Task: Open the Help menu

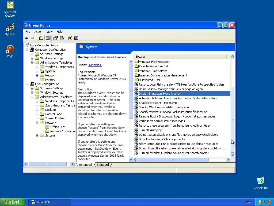Action: pyautogui.click(x=59, y=32)
